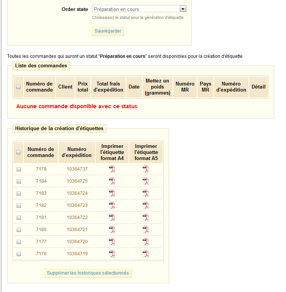
Task: Open A5 label PDF for order 7180
Action: pyautogui.click(x=146, y=230)
